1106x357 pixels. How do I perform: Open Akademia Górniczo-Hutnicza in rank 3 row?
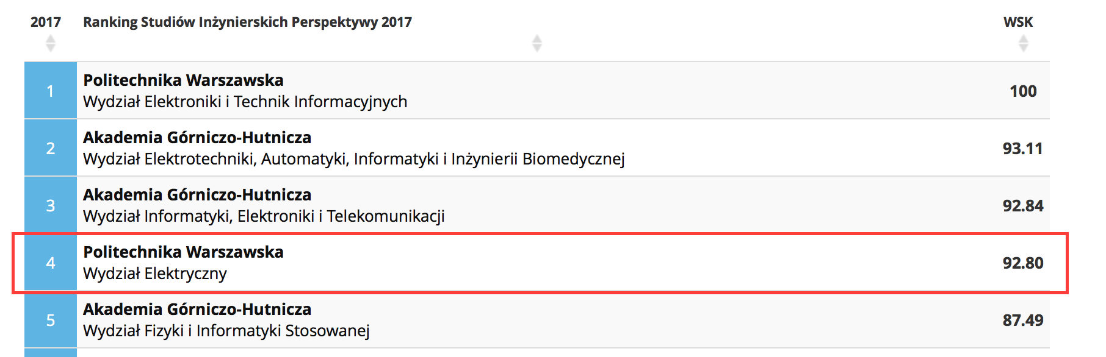tap(197, 195)
